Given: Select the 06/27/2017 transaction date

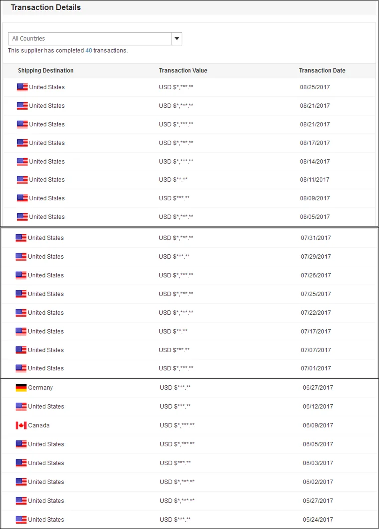Looking at the screenshot, I should 318,388.
